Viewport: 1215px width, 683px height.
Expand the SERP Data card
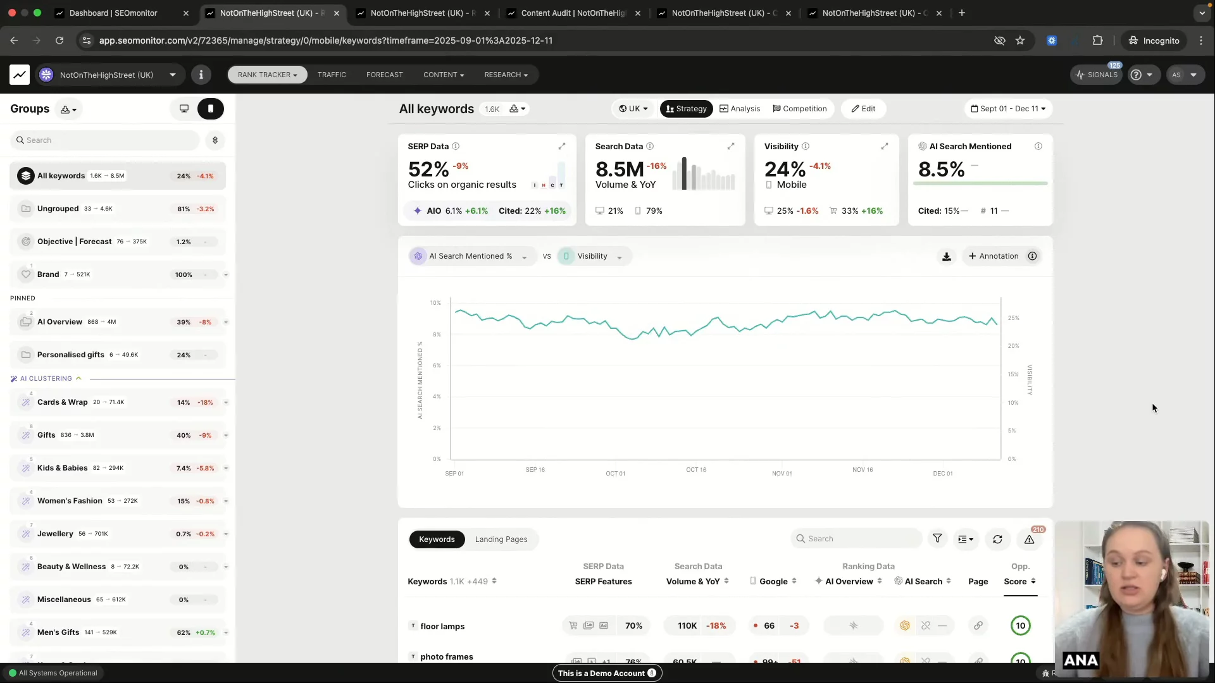(x=561, y=146)
